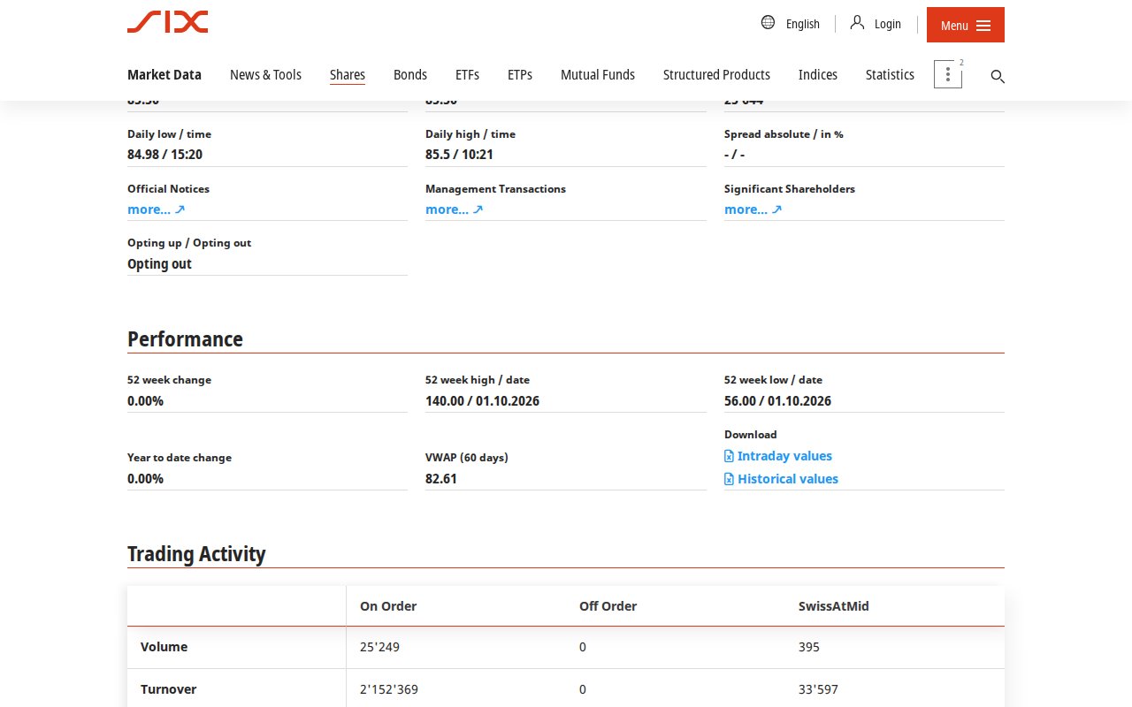
Task: Go to ETFs navigation item
Action: 467,75
